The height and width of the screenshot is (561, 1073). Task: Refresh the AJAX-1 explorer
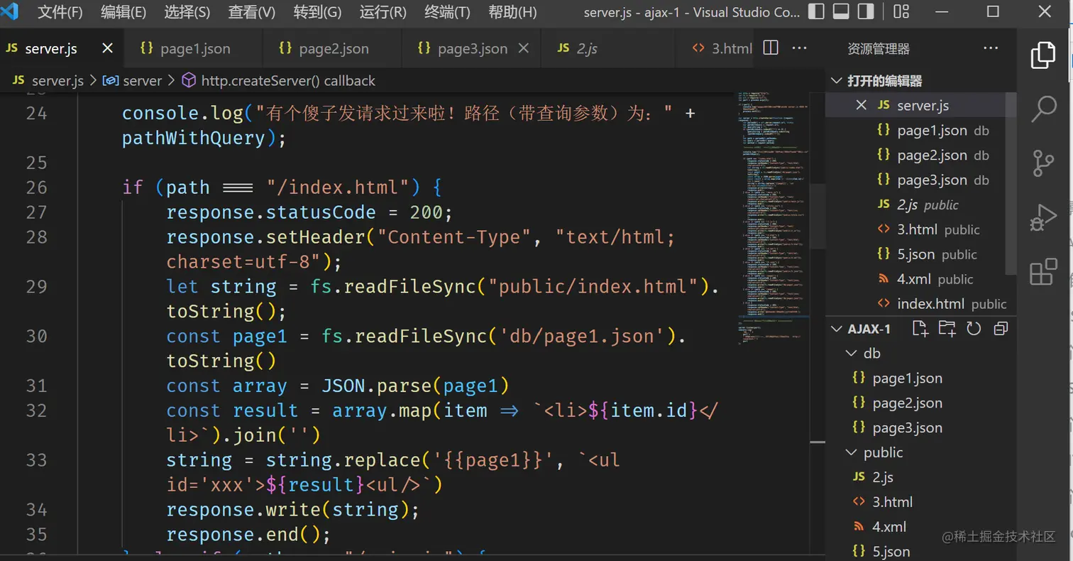(974, 328)
